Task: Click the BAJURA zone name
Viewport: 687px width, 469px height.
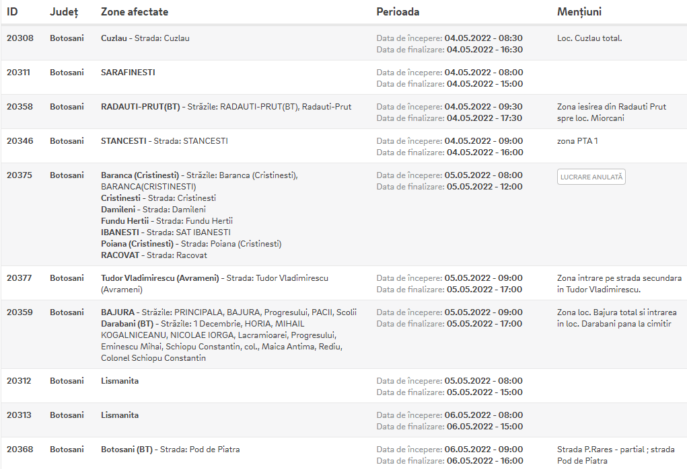Action: click(x=118, y=312)
